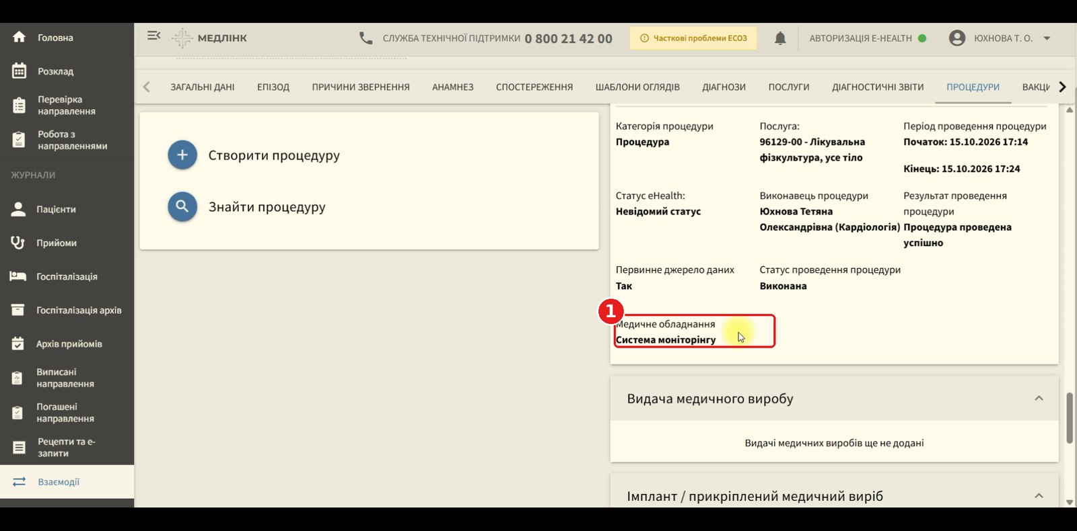Show previous tabs with left chevron
Viewport: 1077px width, 531px height.
point(147,87)
